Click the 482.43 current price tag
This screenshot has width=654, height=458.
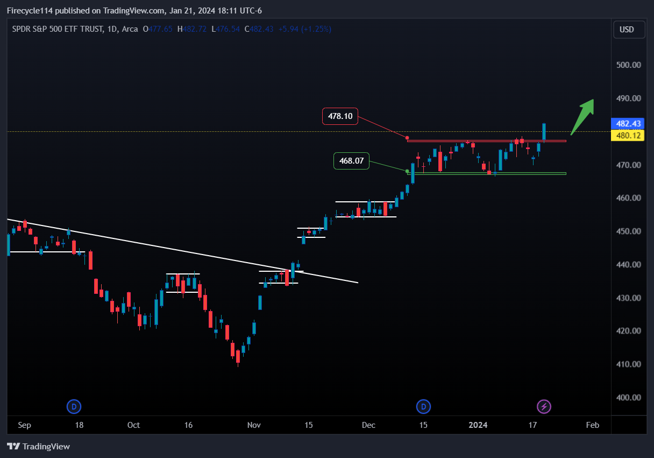click(628, 123)
